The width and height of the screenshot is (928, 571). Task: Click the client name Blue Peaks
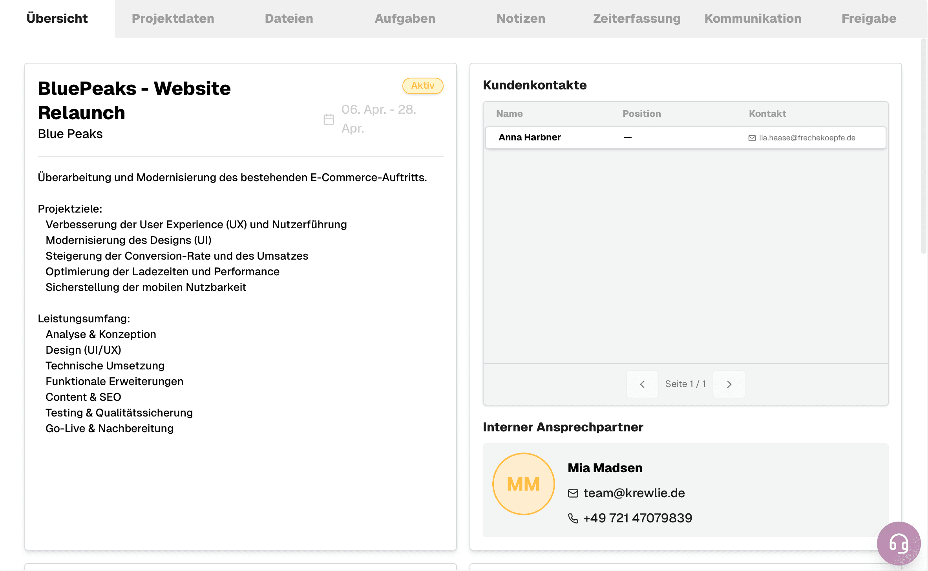(70, 134)
